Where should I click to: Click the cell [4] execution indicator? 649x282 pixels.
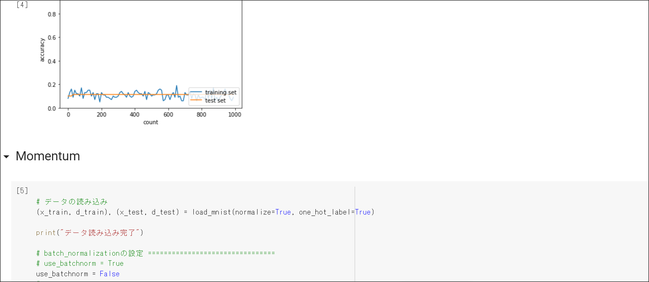pyautogui.click(x=22, y=5)
